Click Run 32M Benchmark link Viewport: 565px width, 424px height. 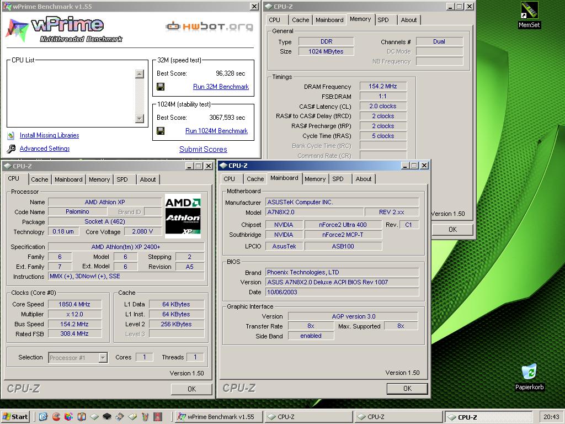point(221,87)
